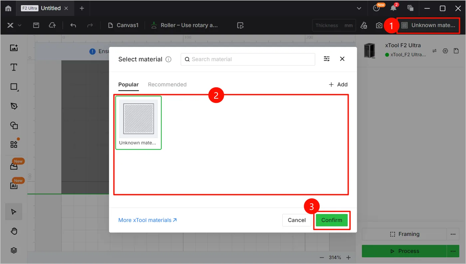Click the Cancel button
Image resolution: width=466 pixels, height=264 pixels.
coord(297,220)
